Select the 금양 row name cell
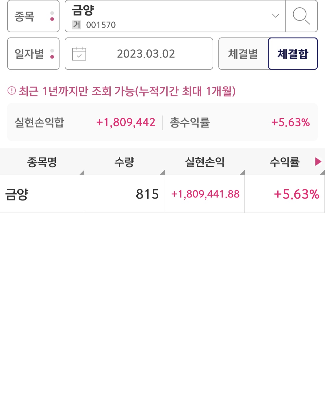The width and height of the screenshot is (325, 396). click(42, 194)
